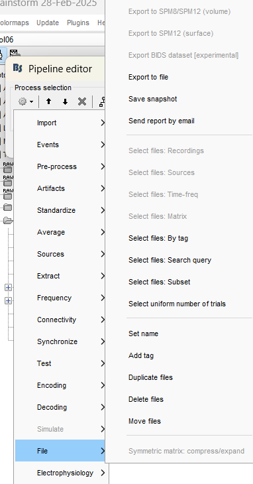Image resolution: width=253 pixels, height=484 pixels.
Task: Open the Electrophysiology submenu
Action: pyautogui.click(x=62, y=473)
